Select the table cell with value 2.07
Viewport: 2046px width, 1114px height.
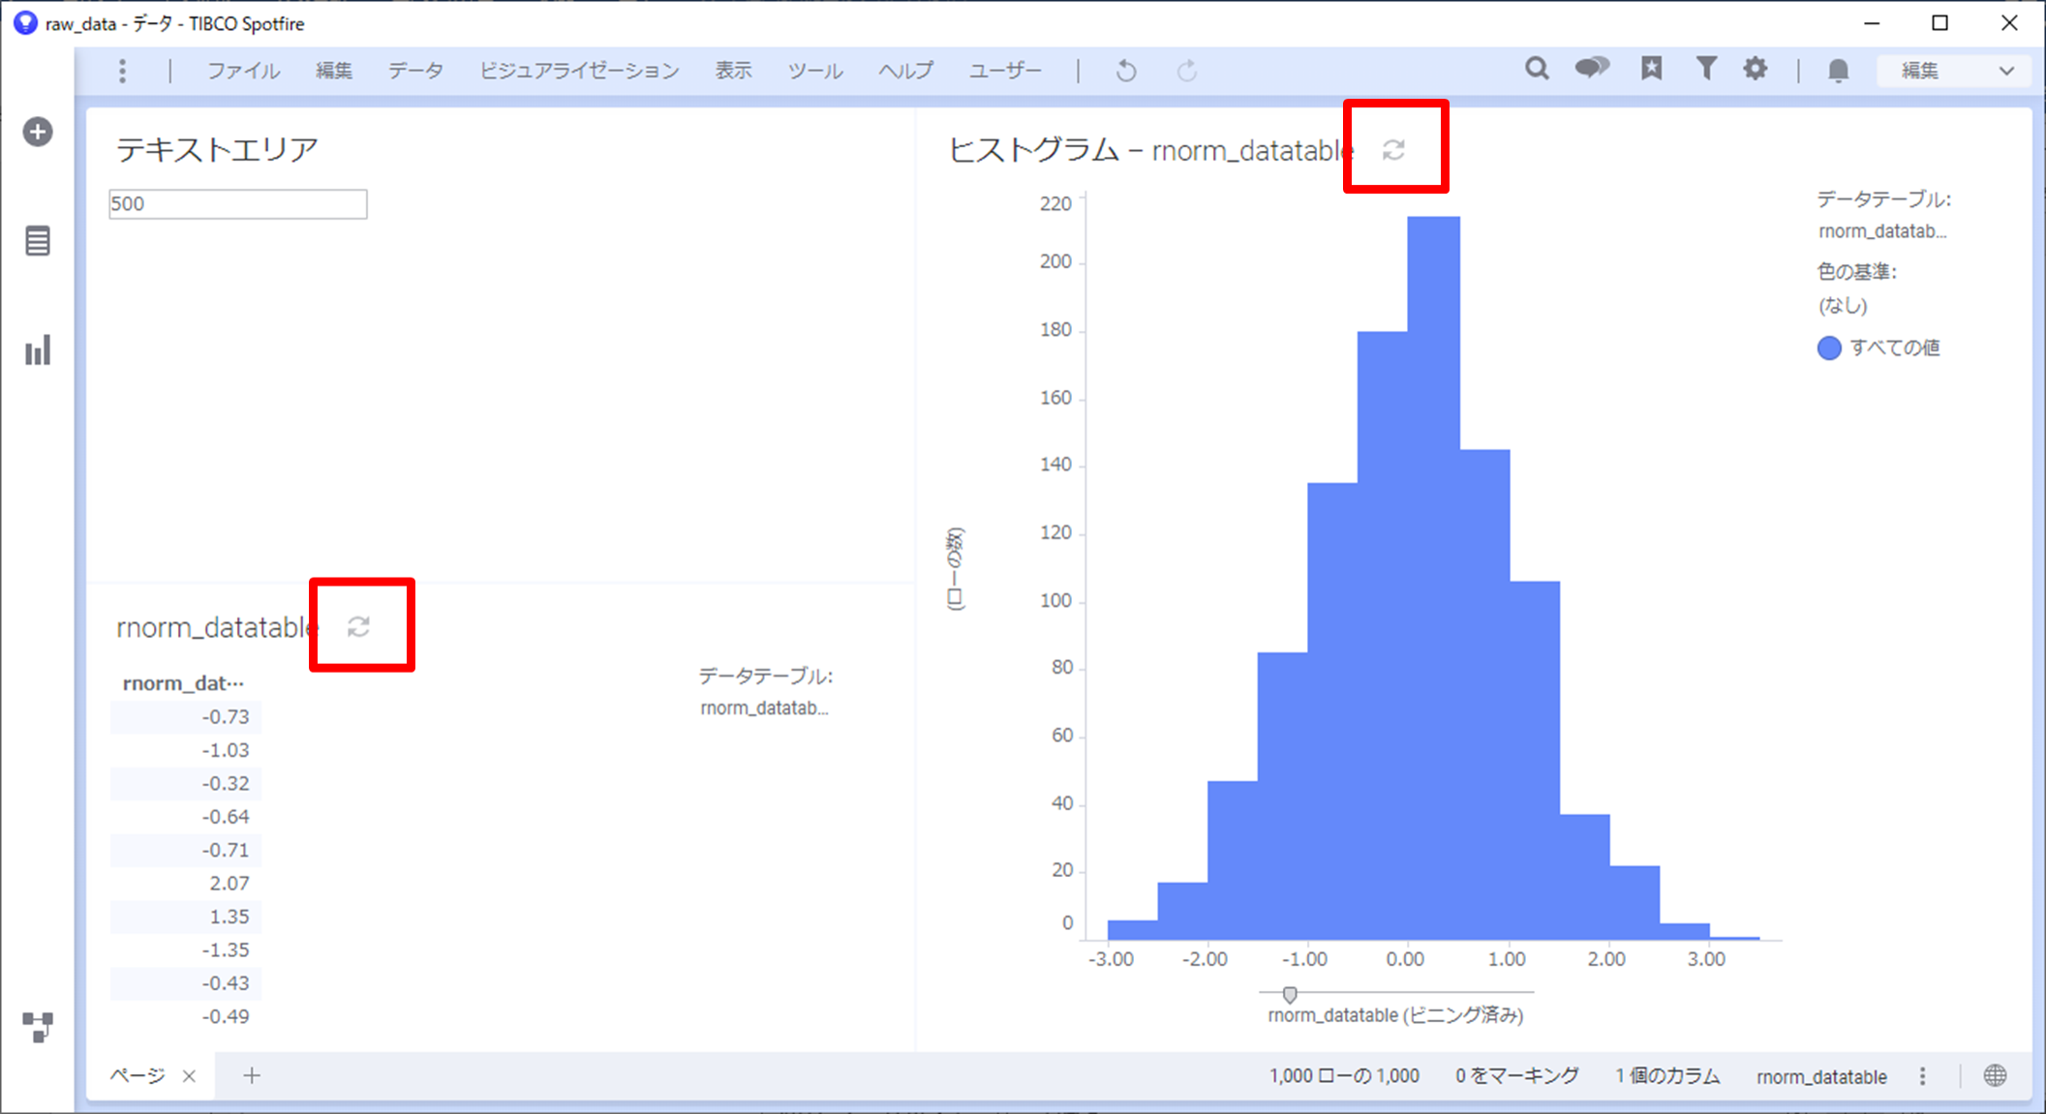tap(186, 884)
